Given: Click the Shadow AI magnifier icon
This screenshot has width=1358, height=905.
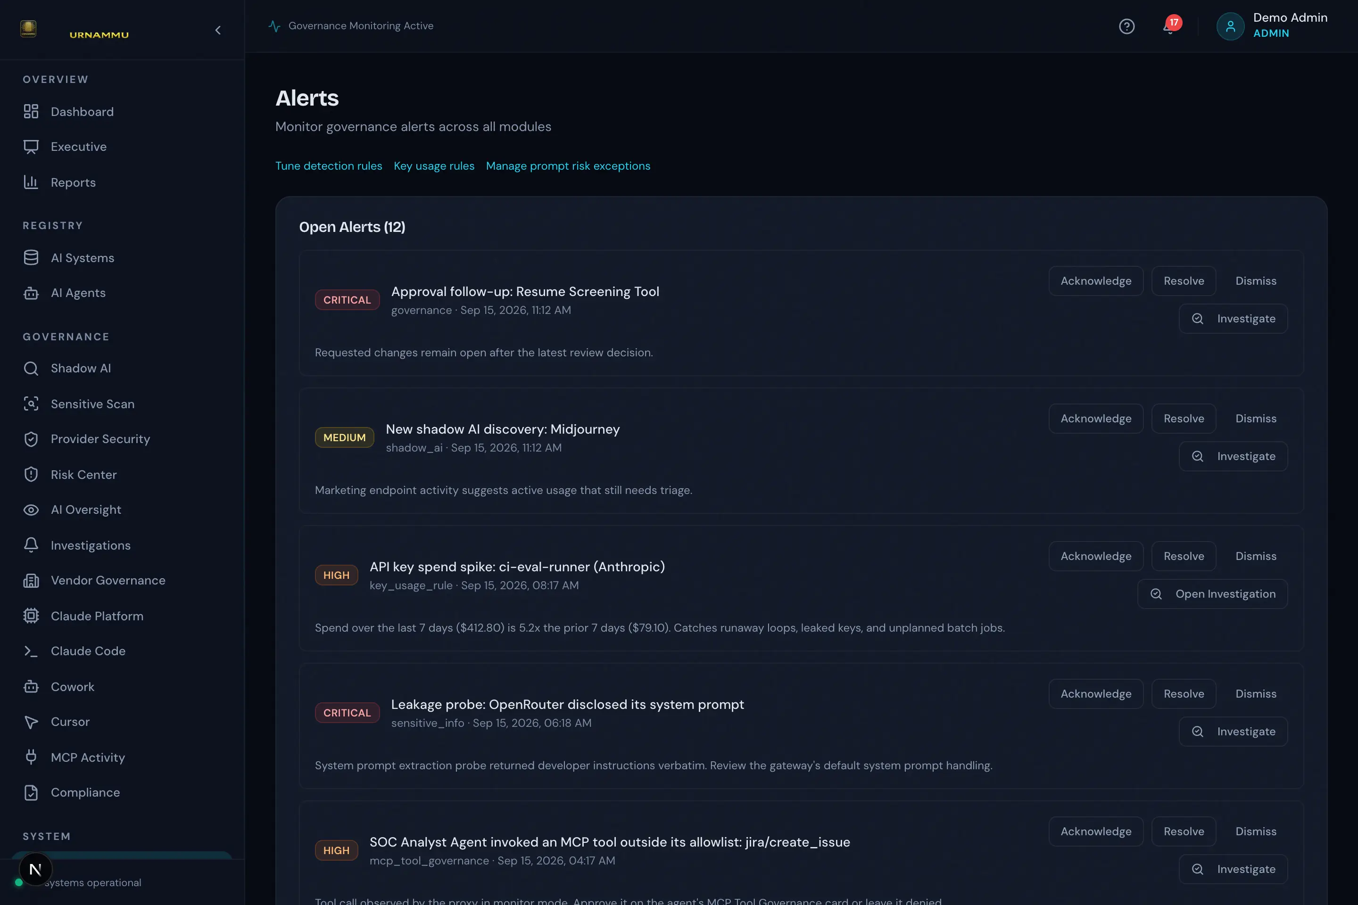Looking at the screenshot, I should click(31, 368).
